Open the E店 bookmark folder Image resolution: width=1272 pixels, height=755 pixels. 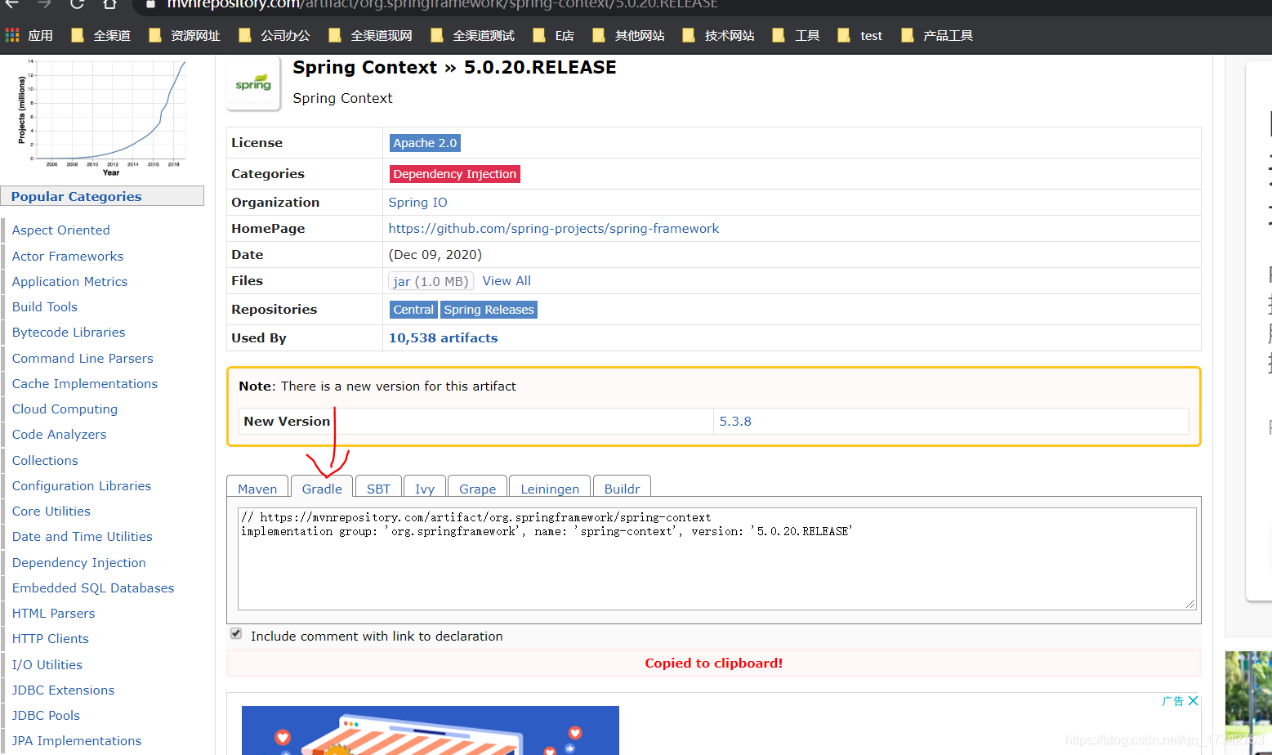point(553,35)
